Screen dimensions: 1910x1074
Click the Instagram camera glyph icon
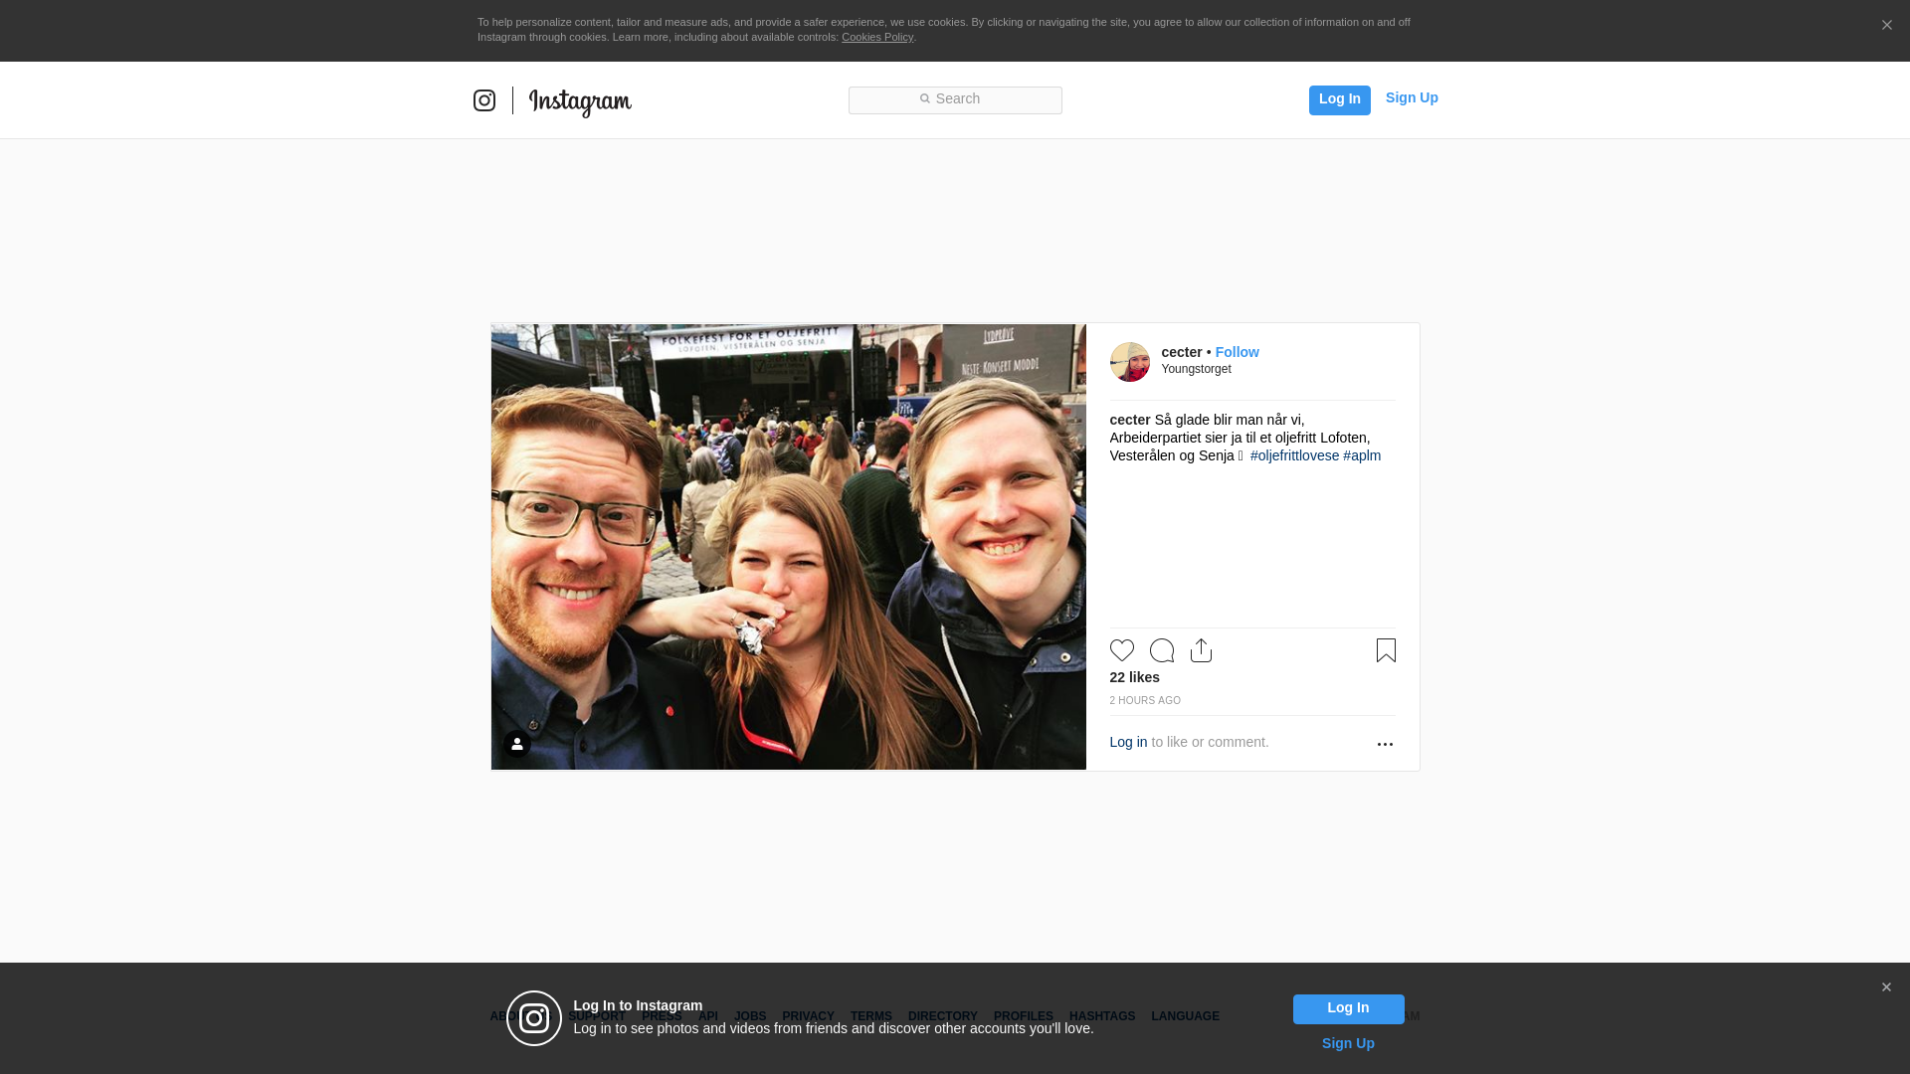484,100
